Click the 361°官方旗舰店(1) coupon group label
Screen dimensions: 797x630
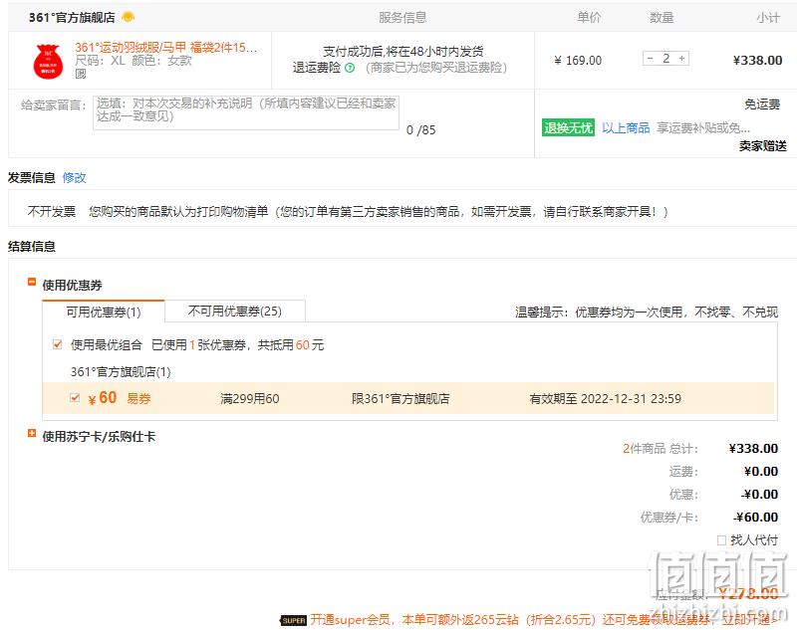121,371
